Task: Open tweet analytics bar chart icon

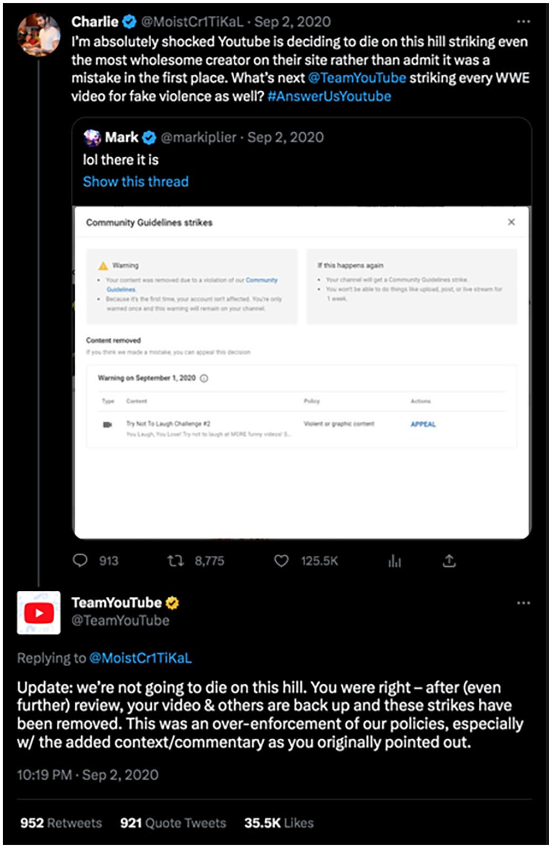Action: (x=395, y=561)
